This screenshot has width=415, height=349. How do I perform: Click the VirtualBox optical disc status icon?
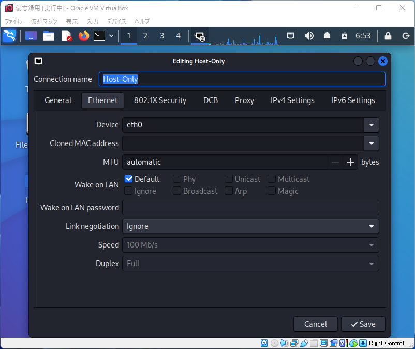point(274,343)
